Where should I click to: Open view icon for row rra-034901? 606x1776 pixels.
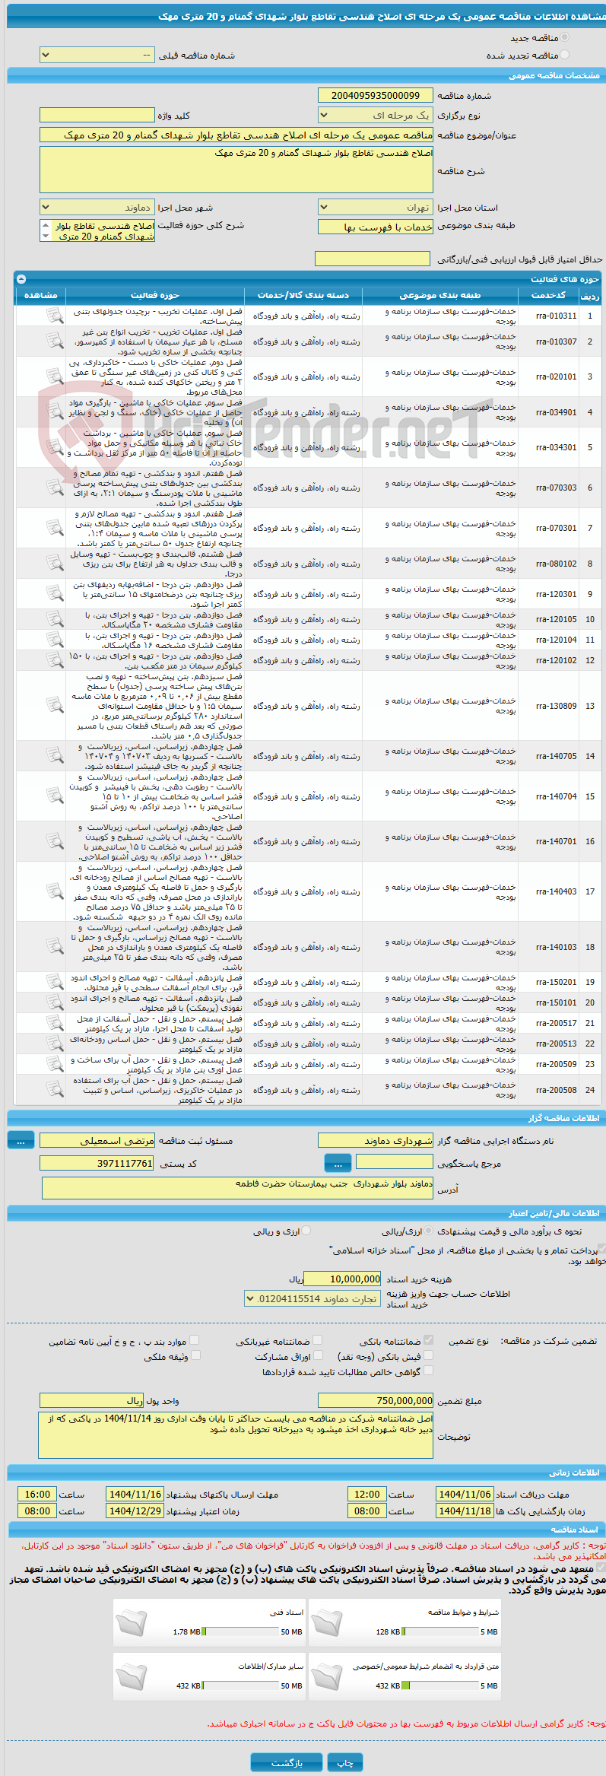click(55, 412)
